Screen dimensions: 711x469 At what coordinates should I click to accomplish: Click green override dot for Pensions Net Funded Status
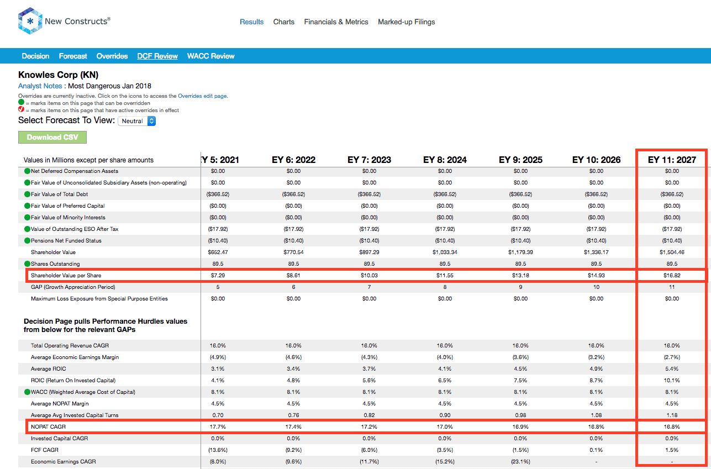[x=27, y=241]
